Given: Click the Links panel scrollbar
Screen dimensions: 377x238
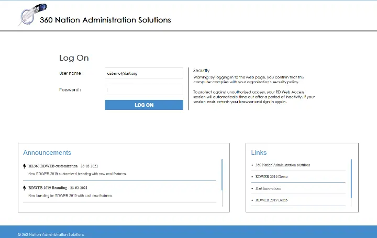Looking at the screenshot, I should click(x=351, y=179).
